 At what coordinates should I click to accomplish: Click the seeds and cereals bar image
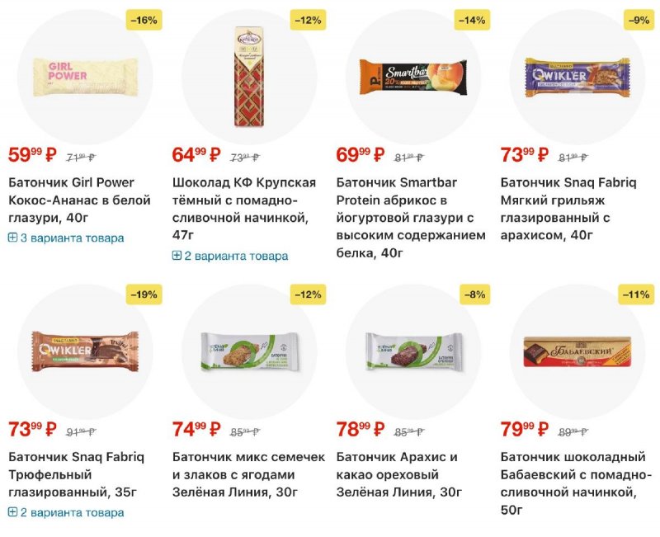249,351
